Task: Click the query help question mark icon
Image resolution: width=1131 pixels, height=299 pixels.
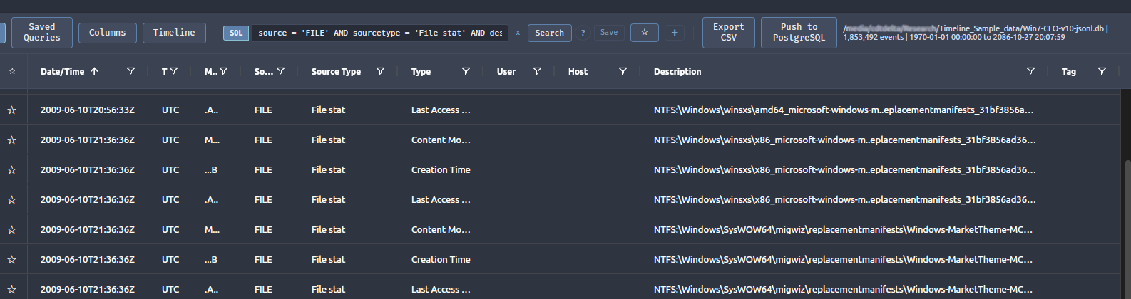Action: (x=583, y=33)
